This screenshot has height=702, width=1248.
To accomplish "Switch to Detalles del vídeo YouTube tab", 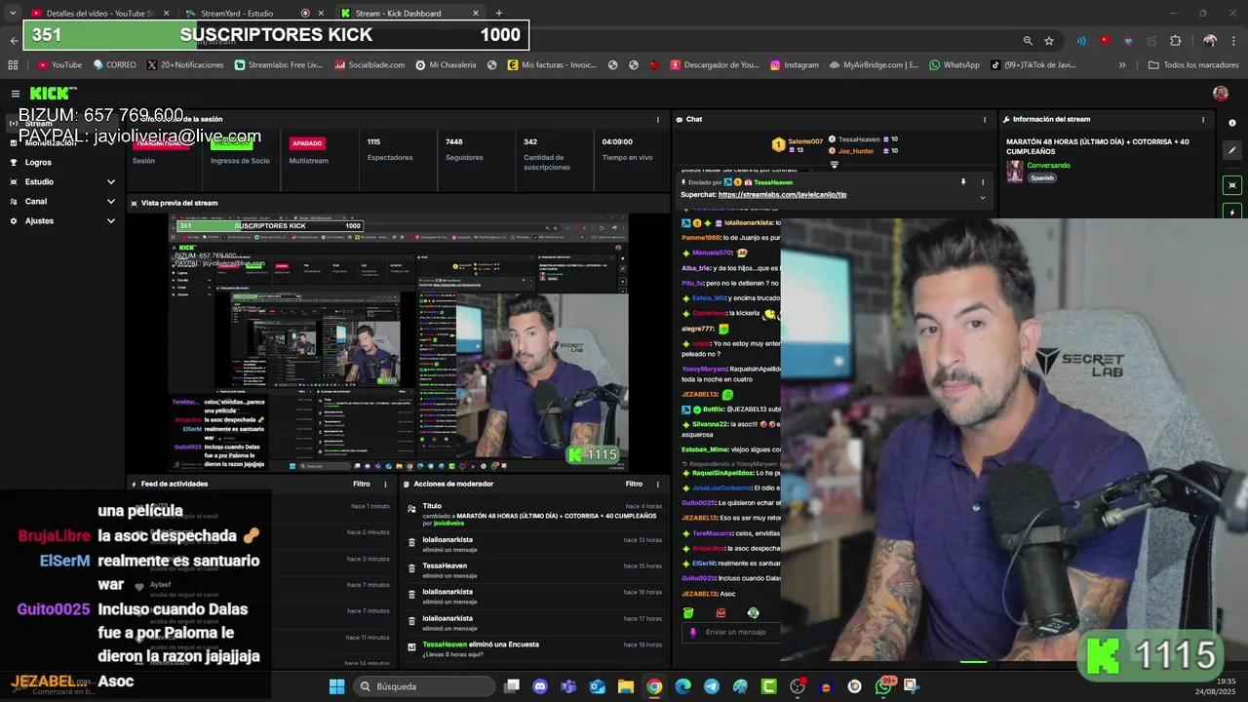I will 98,14.
